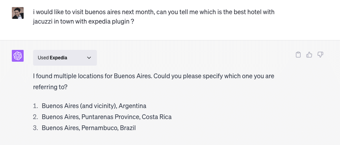This screenshot has width=340, height=145.
Task: Select Buenos Aires (and vicinity), Argentina option
Action: pyautogui.click(x=94, y=106)
